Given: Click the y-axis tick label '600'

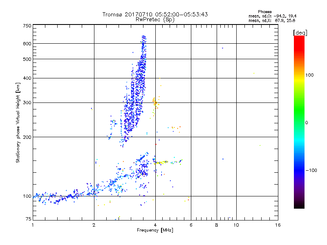Looking at the screenshot, I should 27,44.
